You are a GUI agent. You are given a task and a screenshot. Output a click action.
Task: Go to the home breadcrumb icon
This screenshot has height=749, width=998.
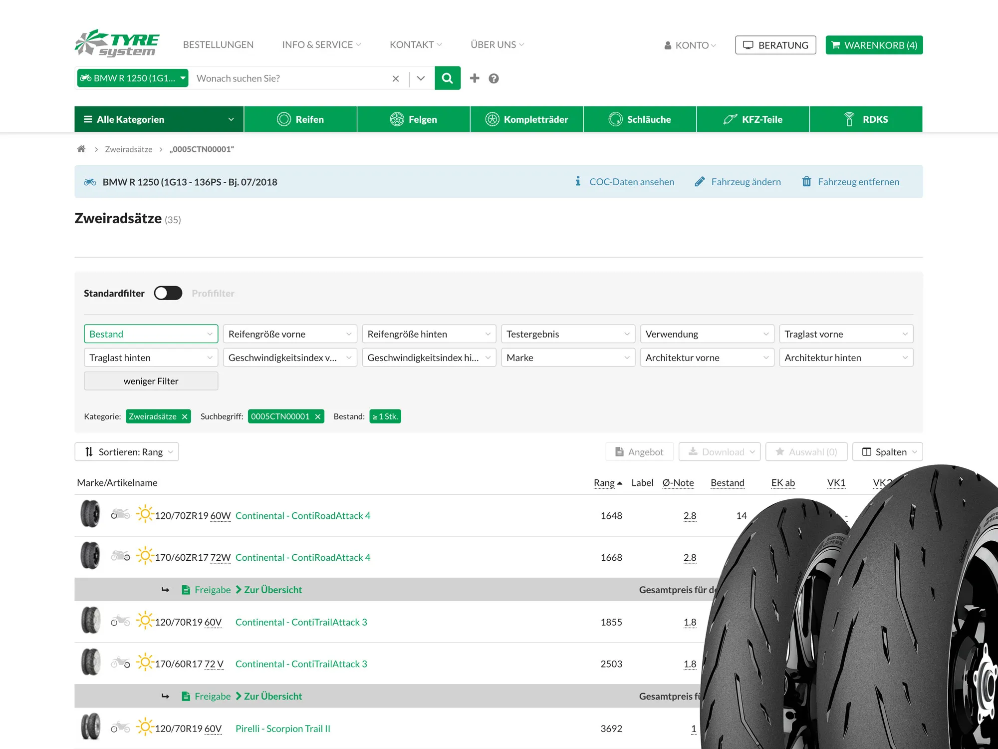click(x=81, y=149)
